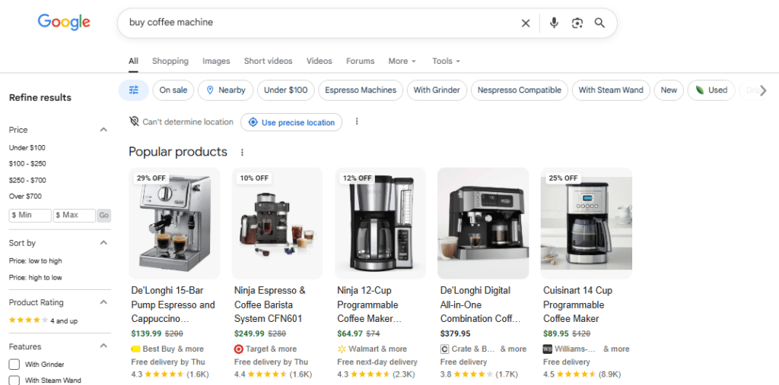Clear the search query with X icon
779x385 pixels.
(x=526, y=23)
